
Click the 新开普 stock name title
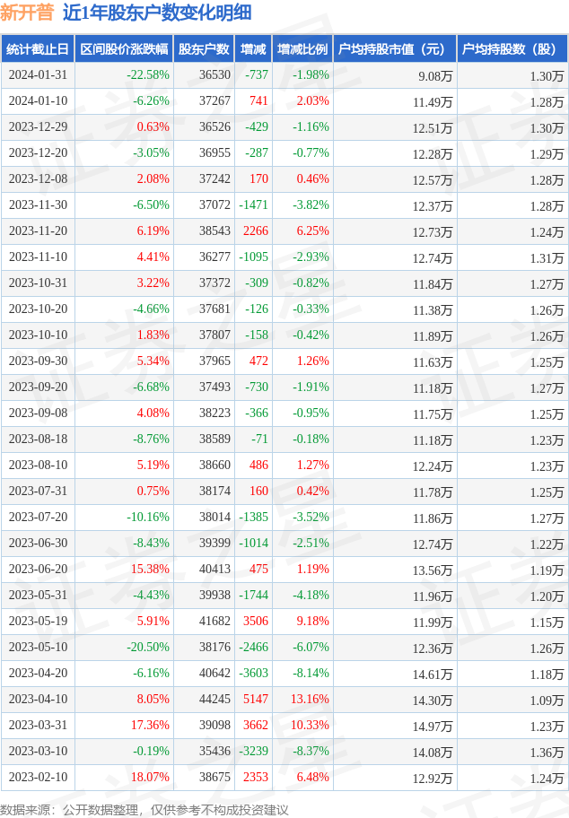click(x=27, y=13)
